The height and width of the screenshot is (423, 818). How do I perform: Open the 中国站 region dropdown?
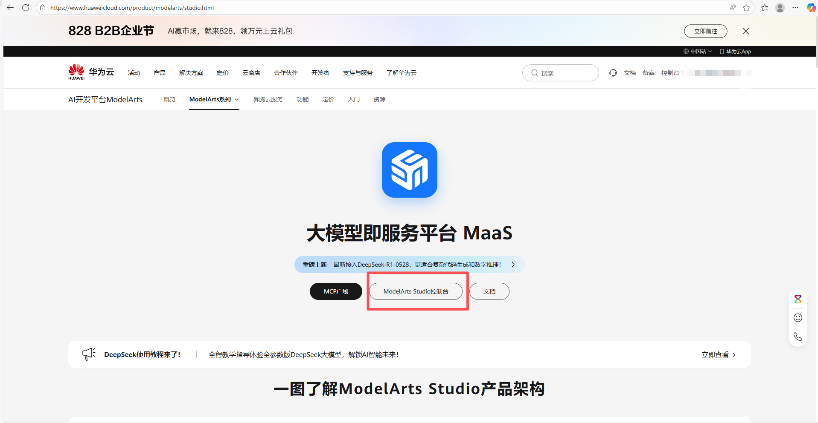[698, 51]
